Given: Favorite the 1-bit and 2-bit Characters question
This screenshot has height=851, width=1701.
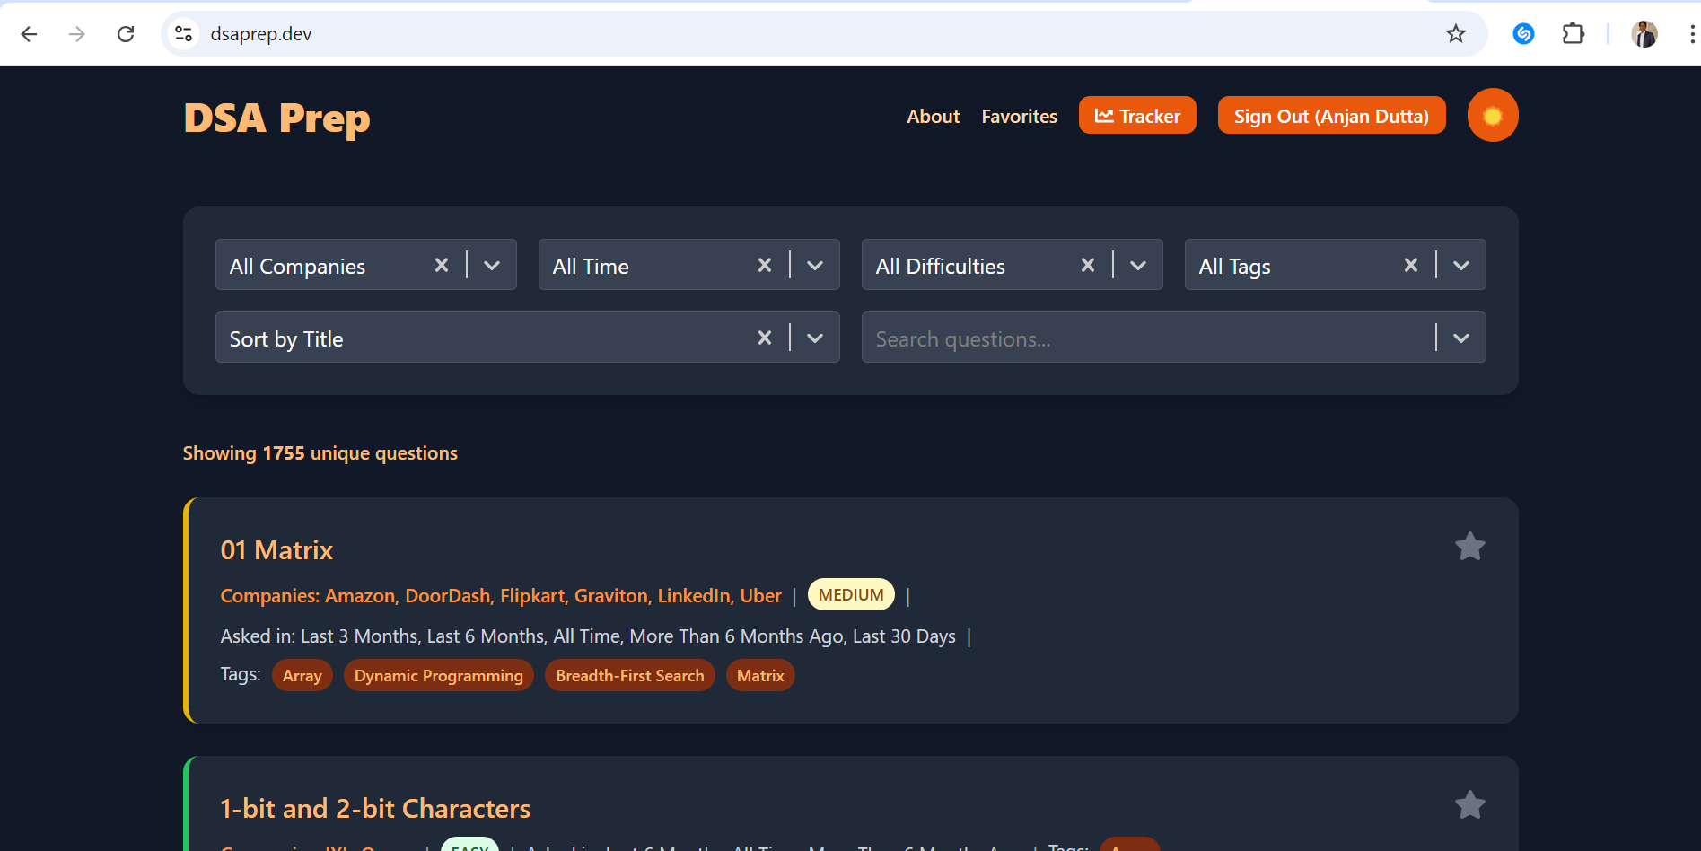Looking at the screenshot, I should pos(1469,804).
